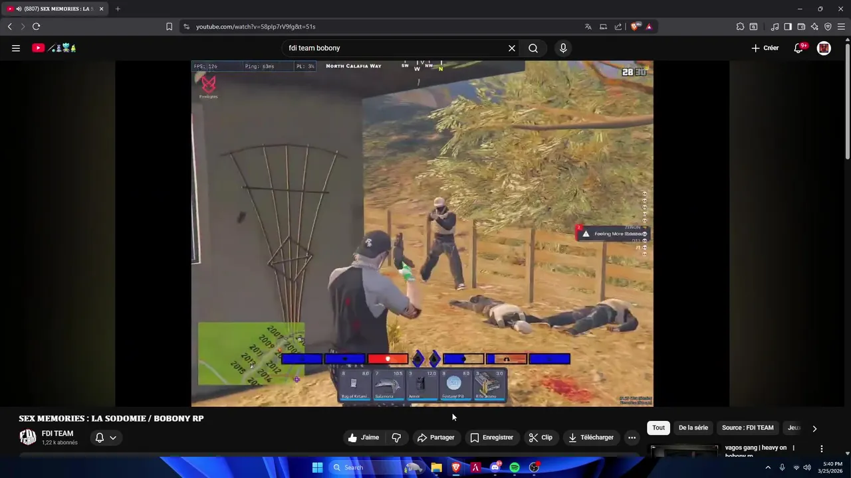The width and height of the screenshot is (851, 478).
Task: Open site settings icon in address bar
Action: pos(186,27)
